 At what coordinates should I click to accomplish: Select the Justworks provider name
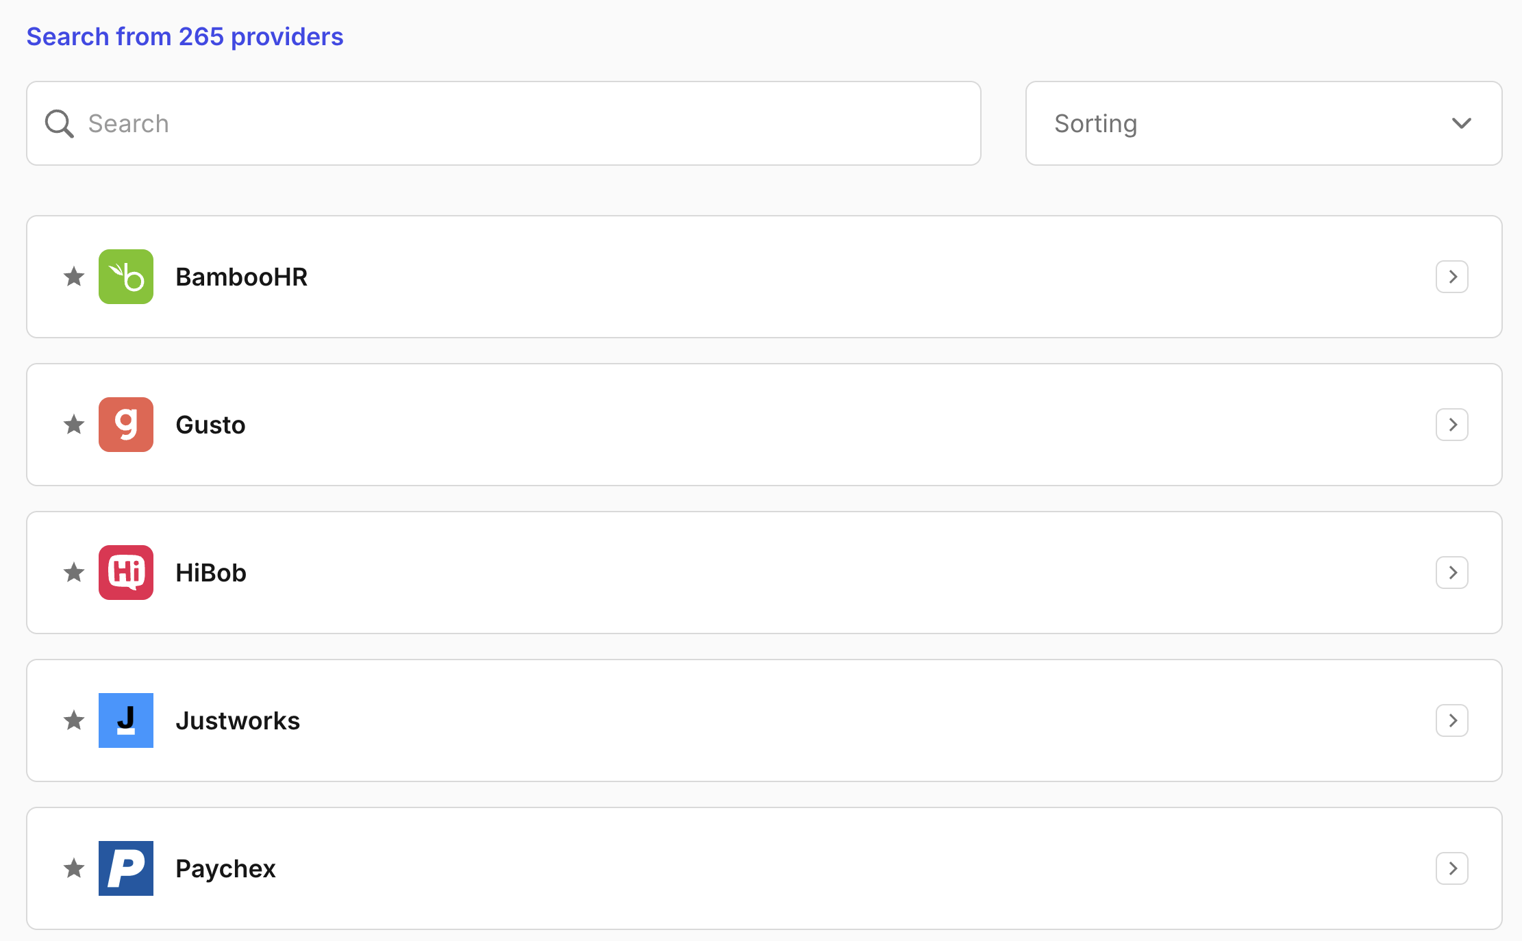click(238, 720)
